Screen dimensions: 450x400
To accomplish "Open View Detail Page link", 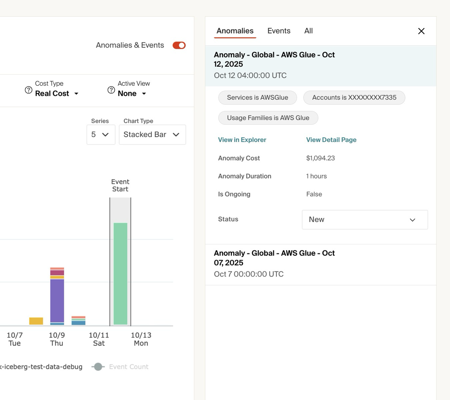I will (331, 140).
